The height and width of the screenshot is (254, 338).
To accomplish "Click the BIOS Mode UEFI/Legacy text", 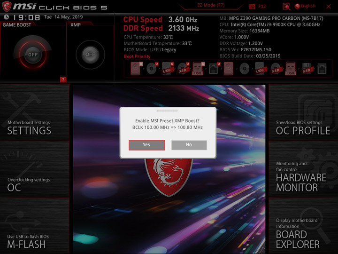I will point(150,50).
